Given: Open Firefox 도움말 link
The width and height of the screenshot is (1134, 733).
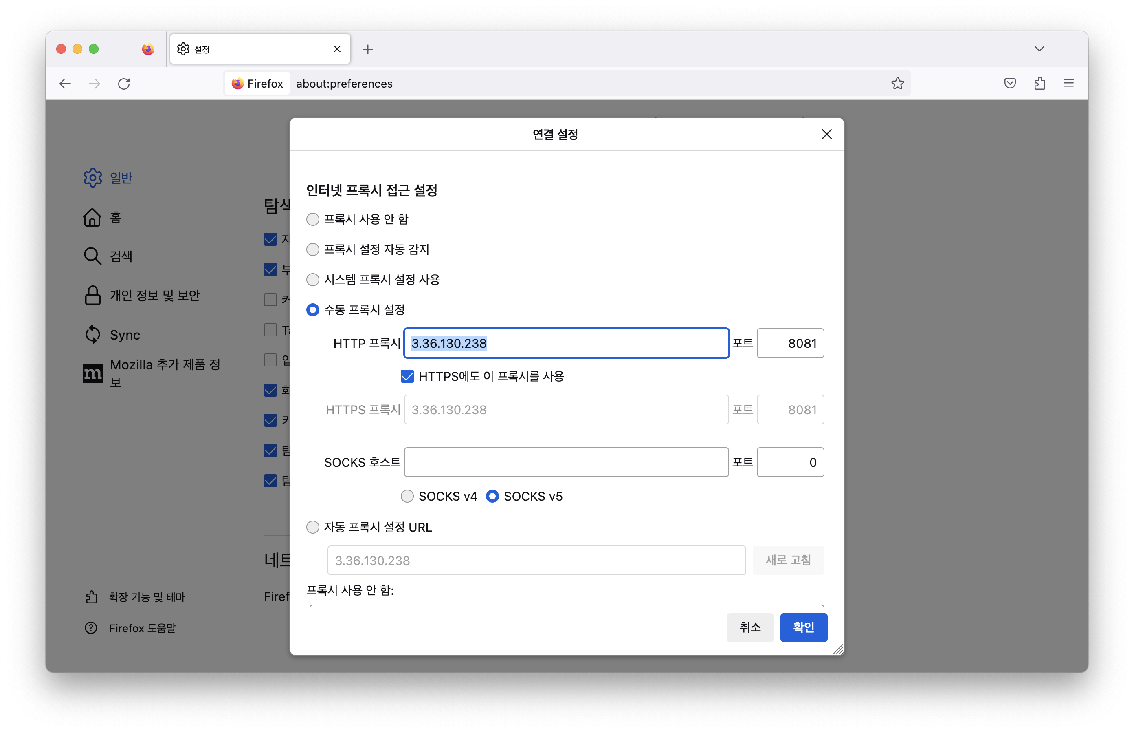Looking at the screenshot, I should tap(131, 628).
